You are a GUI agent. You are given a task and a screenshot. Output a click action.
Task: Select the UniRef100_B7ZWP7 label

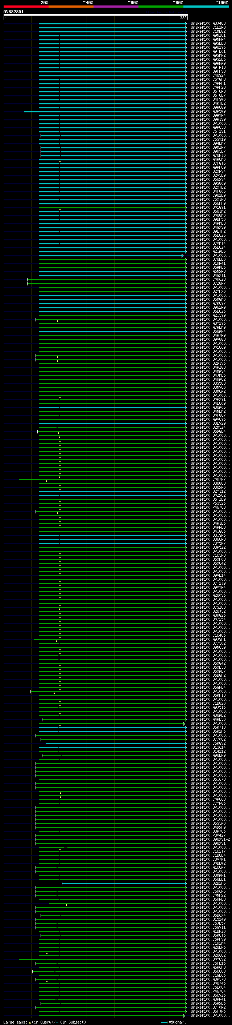coord(208,284)
